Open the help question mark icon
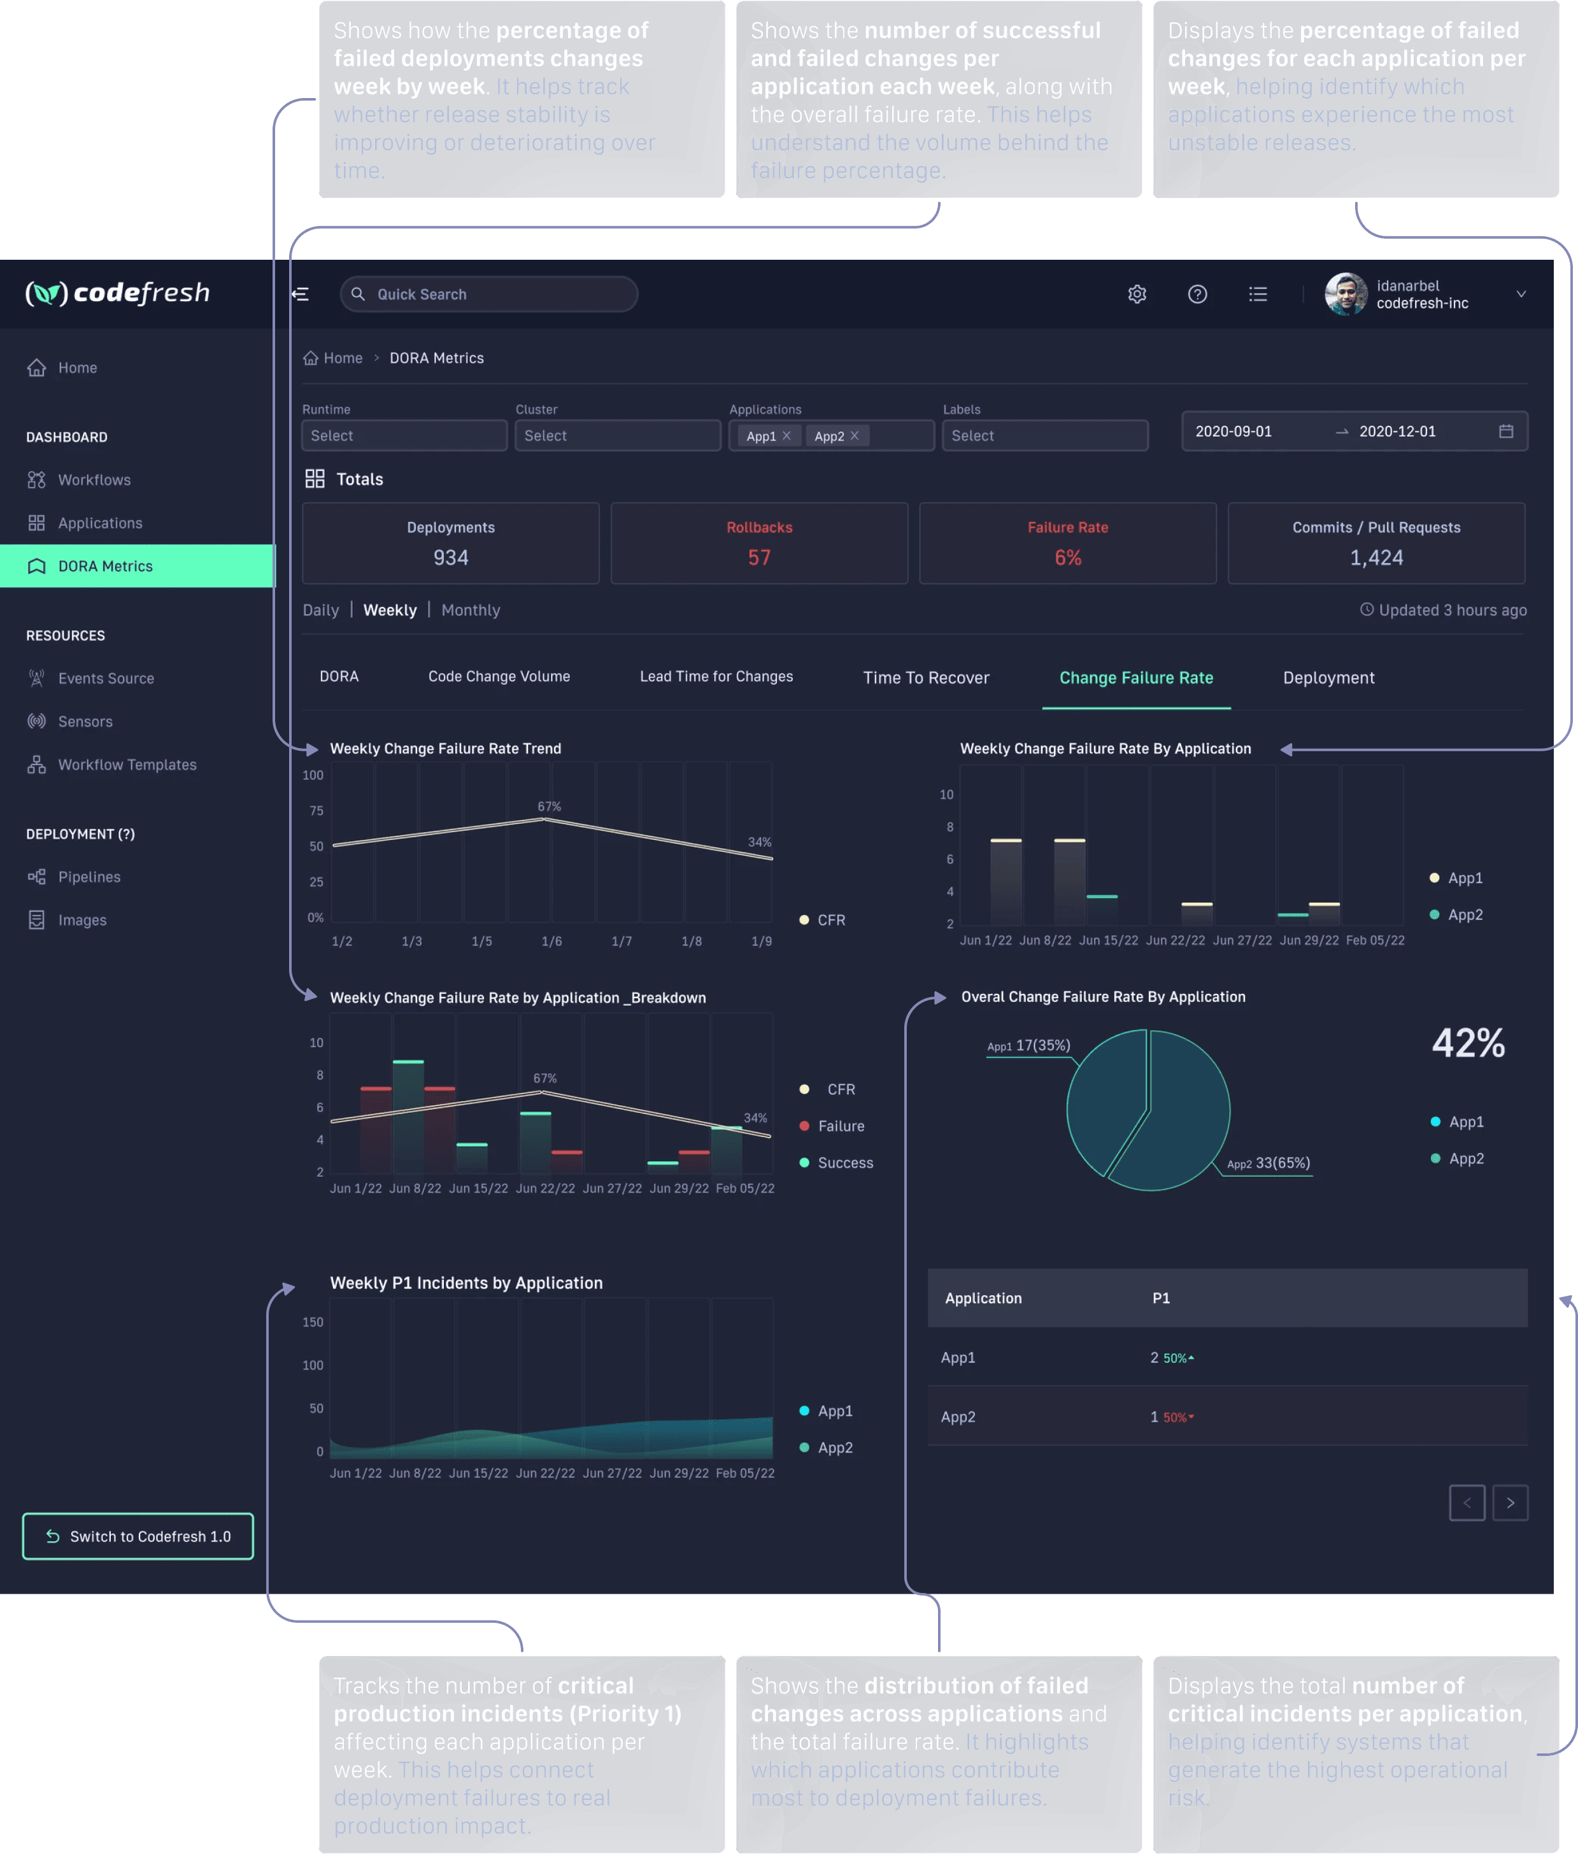The height and width of the screenshot is (1854, 1578). [x=1197, y=294]
